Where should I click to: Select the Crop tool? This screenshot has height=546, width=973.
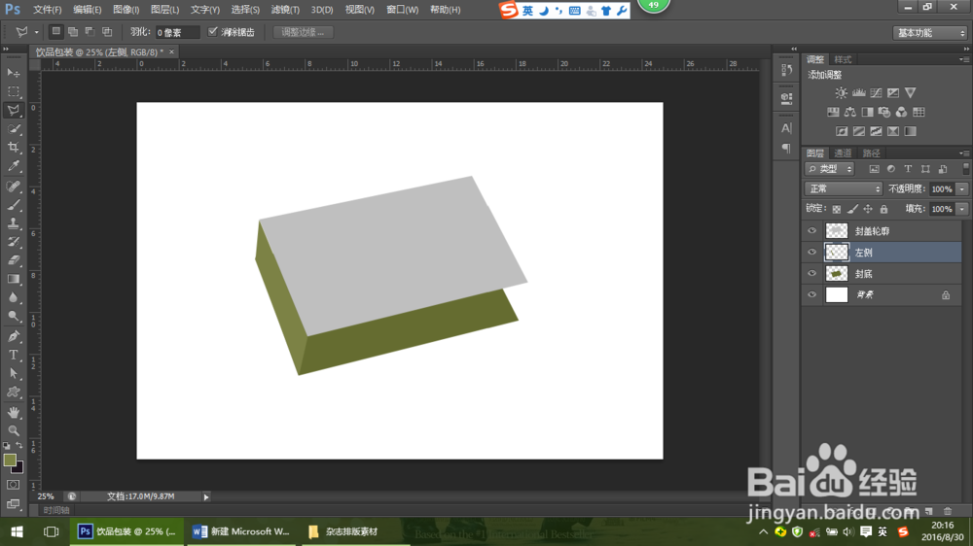click(x=14, y=148)
